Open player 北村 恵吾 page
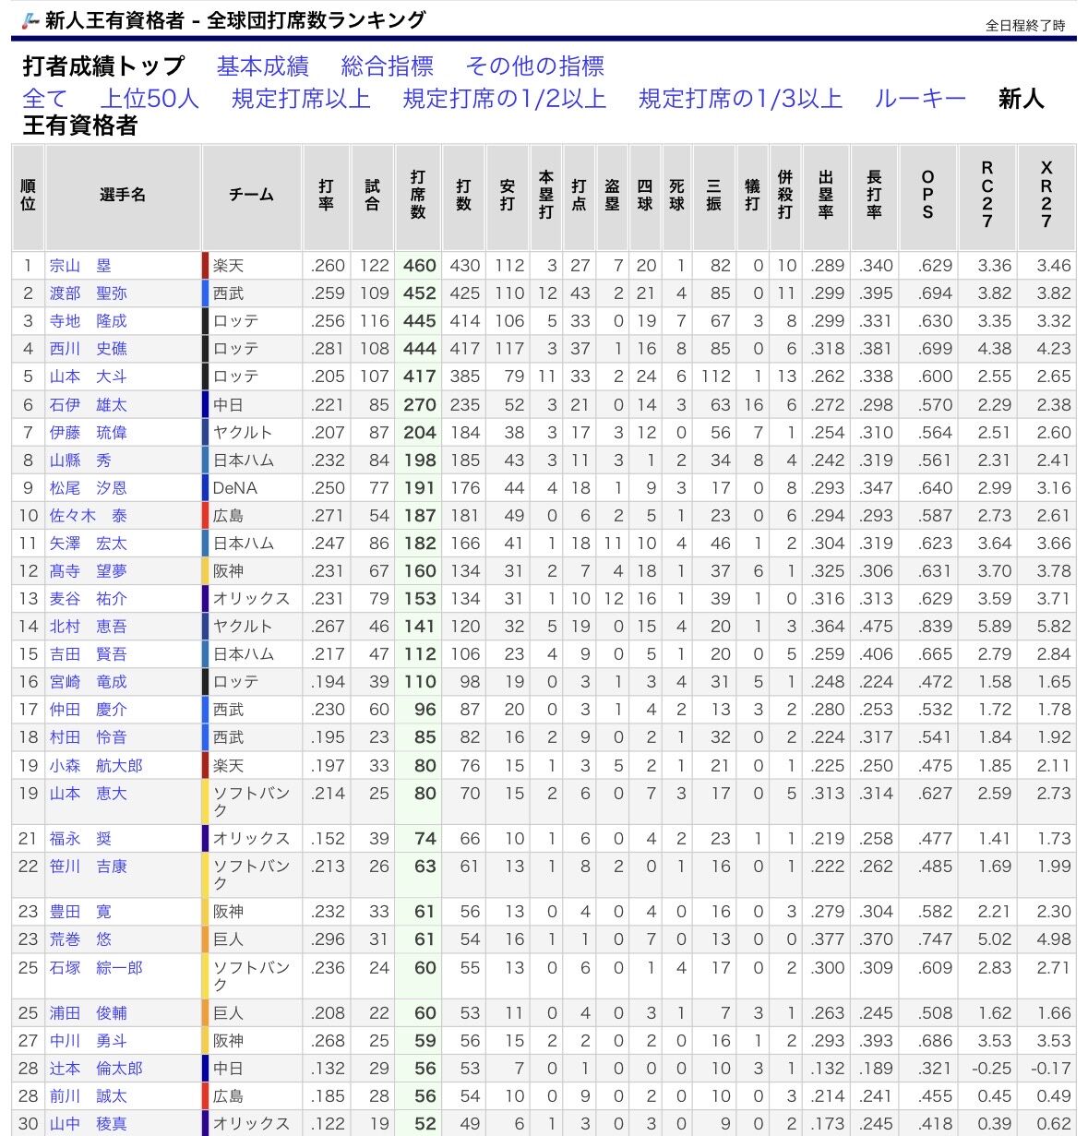This screenshot has width=1088, height=1136. (89, 627)
